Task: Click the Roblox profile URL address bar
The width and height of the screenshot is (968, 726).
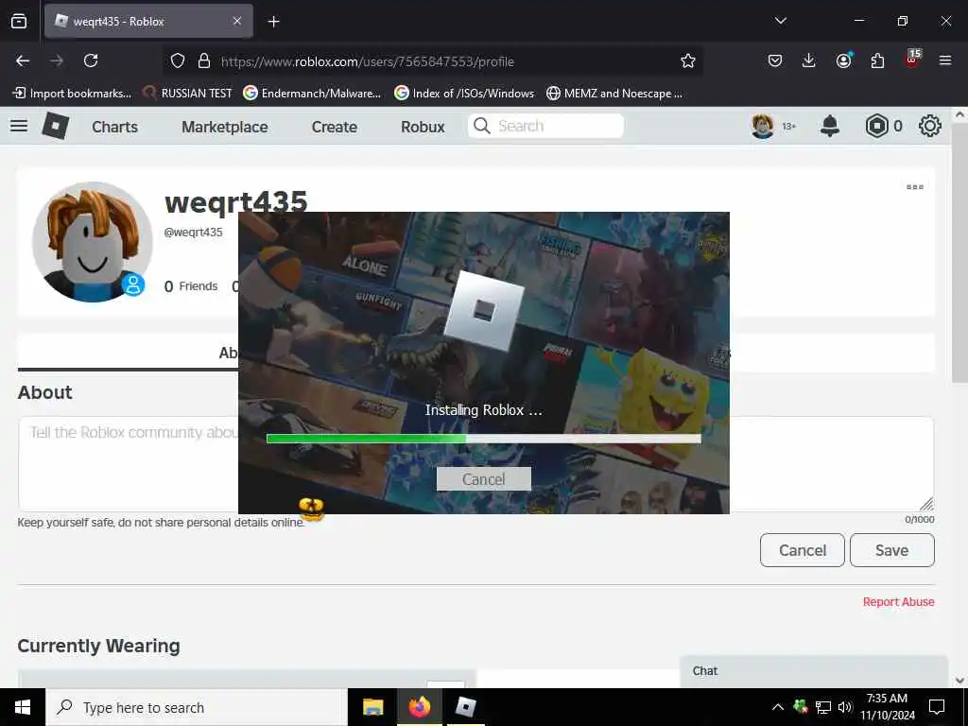Action: 432,61
